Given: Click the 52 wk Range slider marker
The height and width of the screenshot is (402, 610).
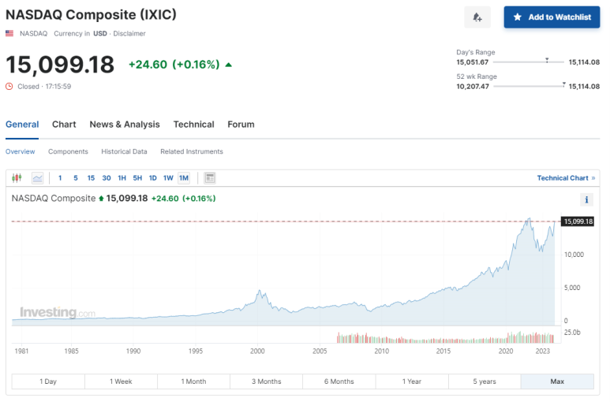Looking at the screenshot, I should tap(563, 84).
